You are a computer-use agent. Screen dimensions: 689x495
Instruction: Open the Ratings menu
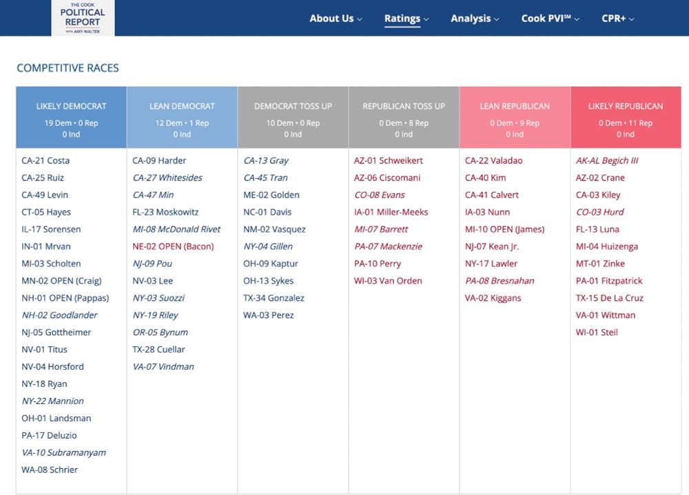pos(406,19)
